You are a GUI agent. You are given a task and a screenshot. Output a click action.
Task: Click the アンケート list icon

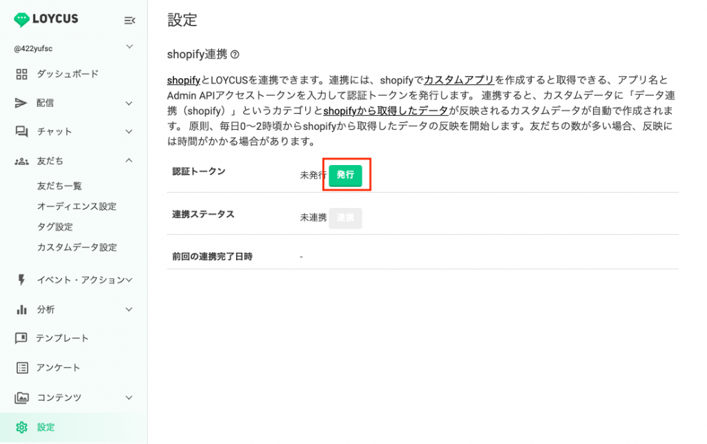click(21, 368)
